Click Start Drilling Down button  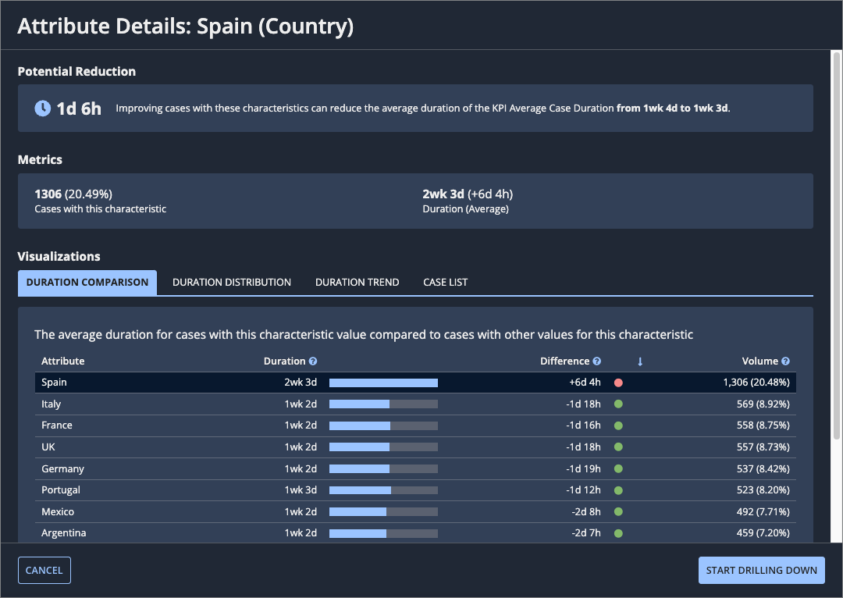coord(761,570)
